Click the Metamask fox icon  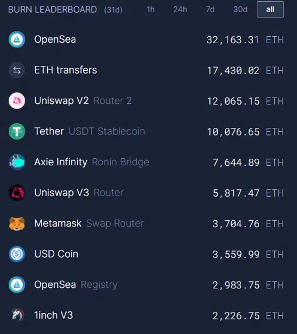(17, 224)
